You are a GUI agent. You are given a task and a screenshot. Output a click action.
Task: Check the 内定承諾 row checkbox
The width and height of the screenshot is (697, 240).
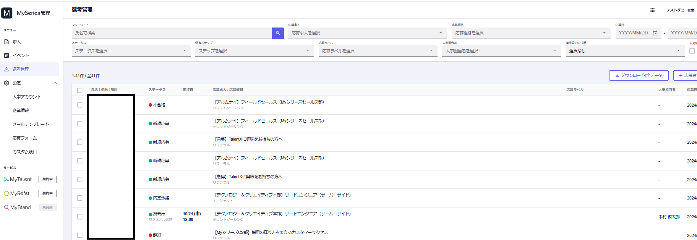[x=80, y=198]
